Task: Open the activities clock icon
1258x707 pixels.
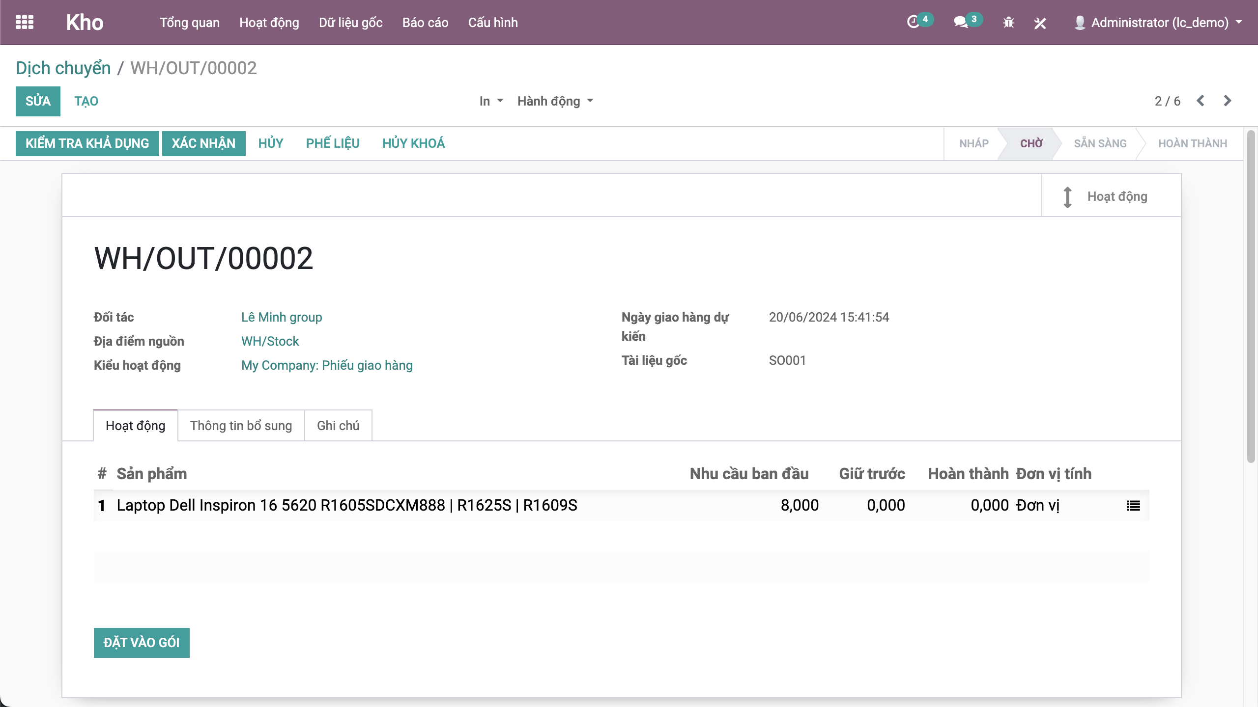Action: pyautogui.click(x=913, y=22)
